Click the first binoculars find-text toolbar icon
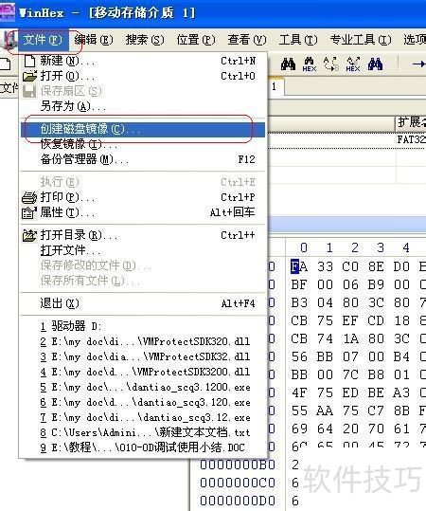Image resolution: width=426 pixels, height=511 pixels. (x=289, y=64)
